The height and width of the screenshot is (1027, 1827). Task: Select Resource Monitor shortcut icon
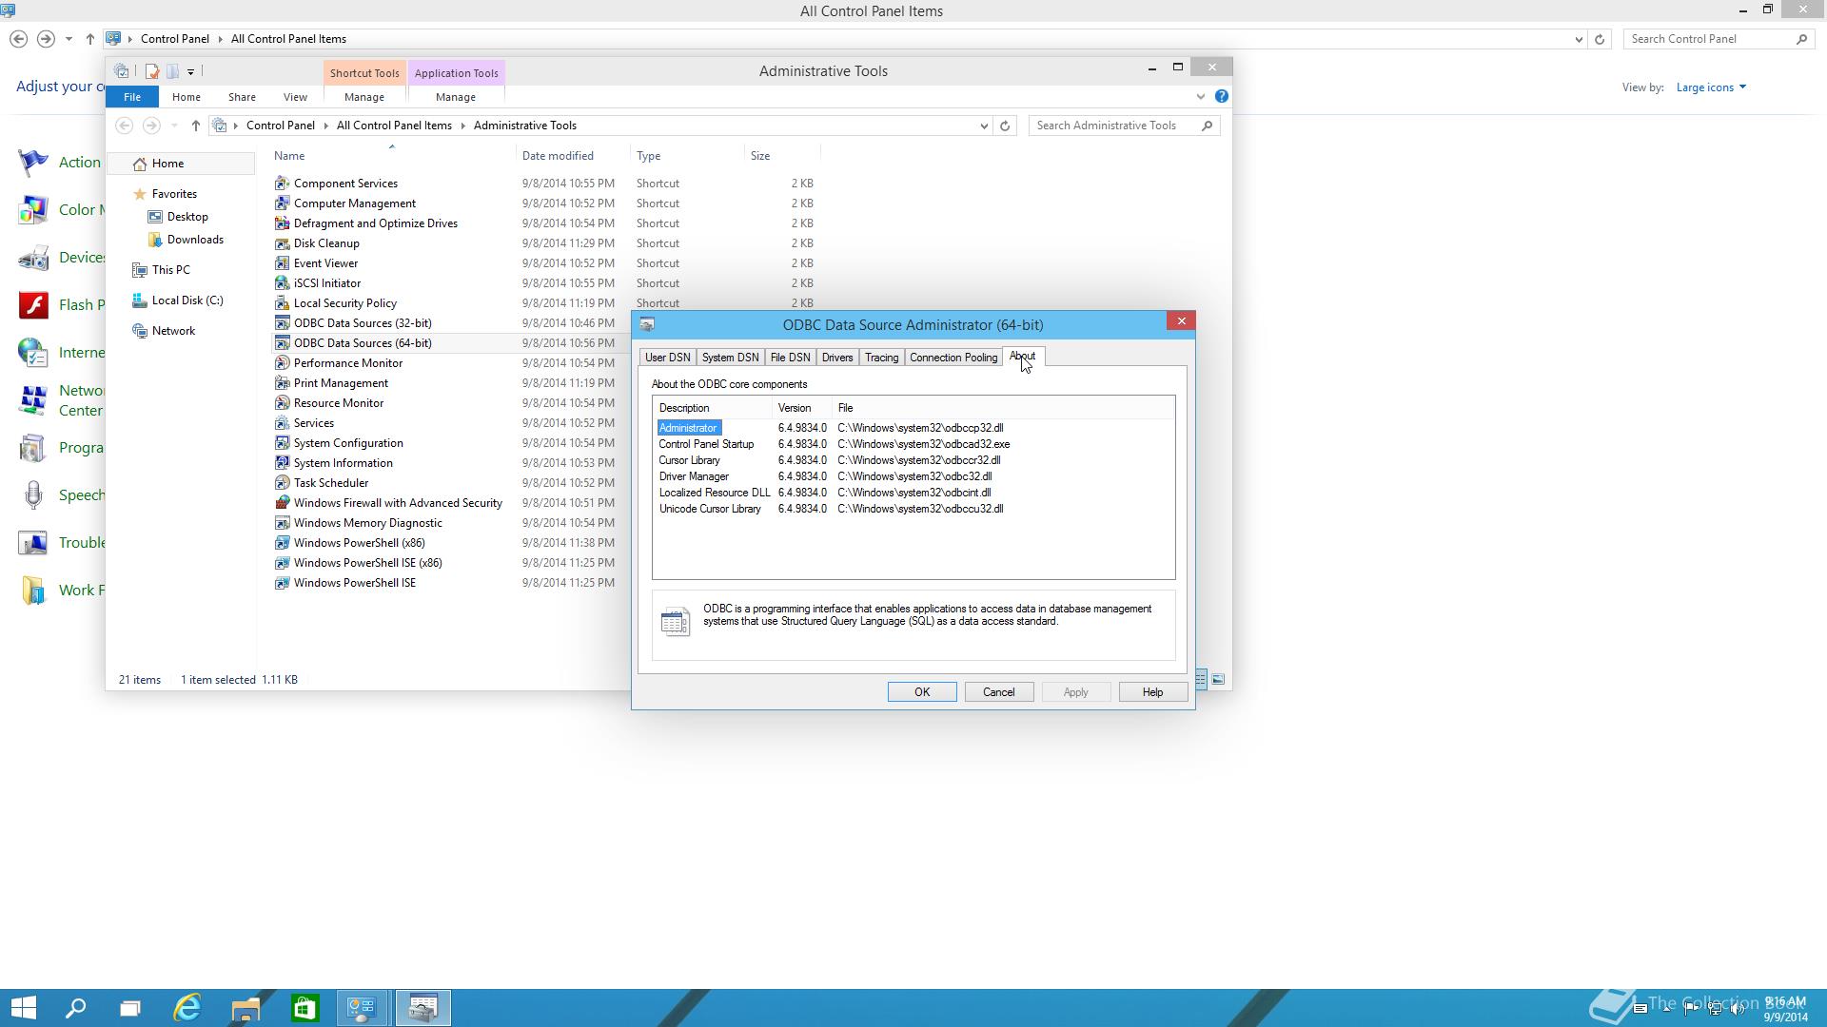tap(282, 402)
